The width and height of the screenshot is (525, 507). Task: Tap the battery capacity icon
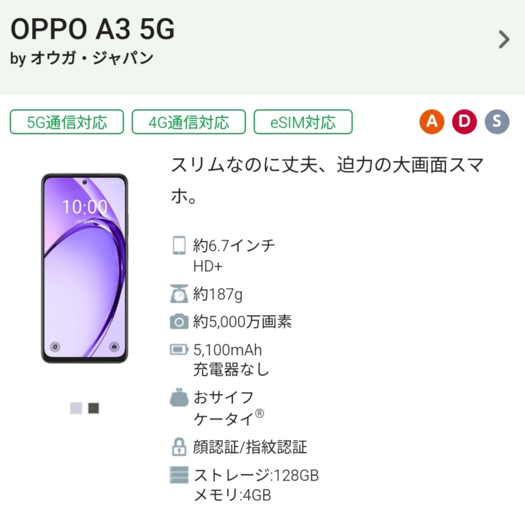pos(179,350)
